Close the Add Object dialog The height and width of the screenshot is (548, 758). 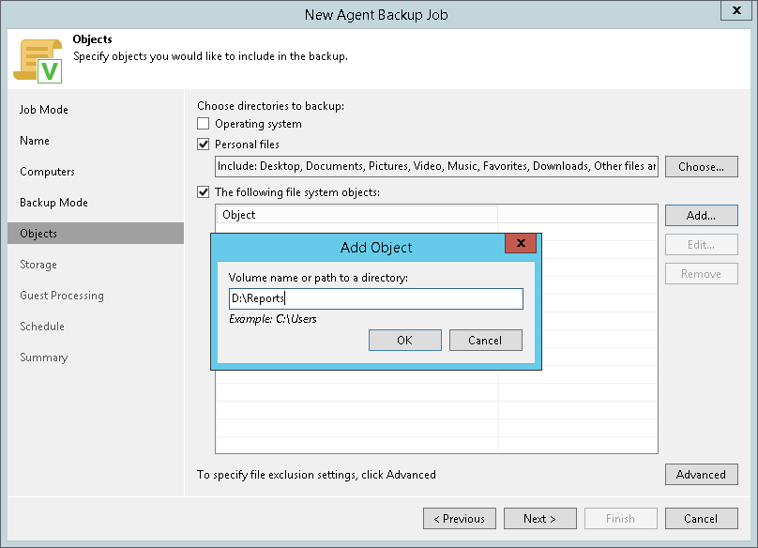click(520, 246)
